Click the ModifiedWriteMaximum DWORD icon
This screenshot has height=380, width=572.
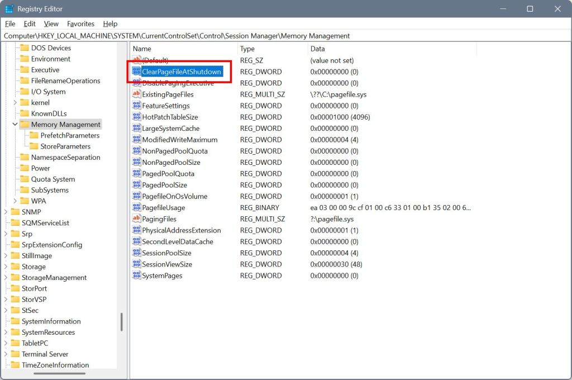pos(136,140)
